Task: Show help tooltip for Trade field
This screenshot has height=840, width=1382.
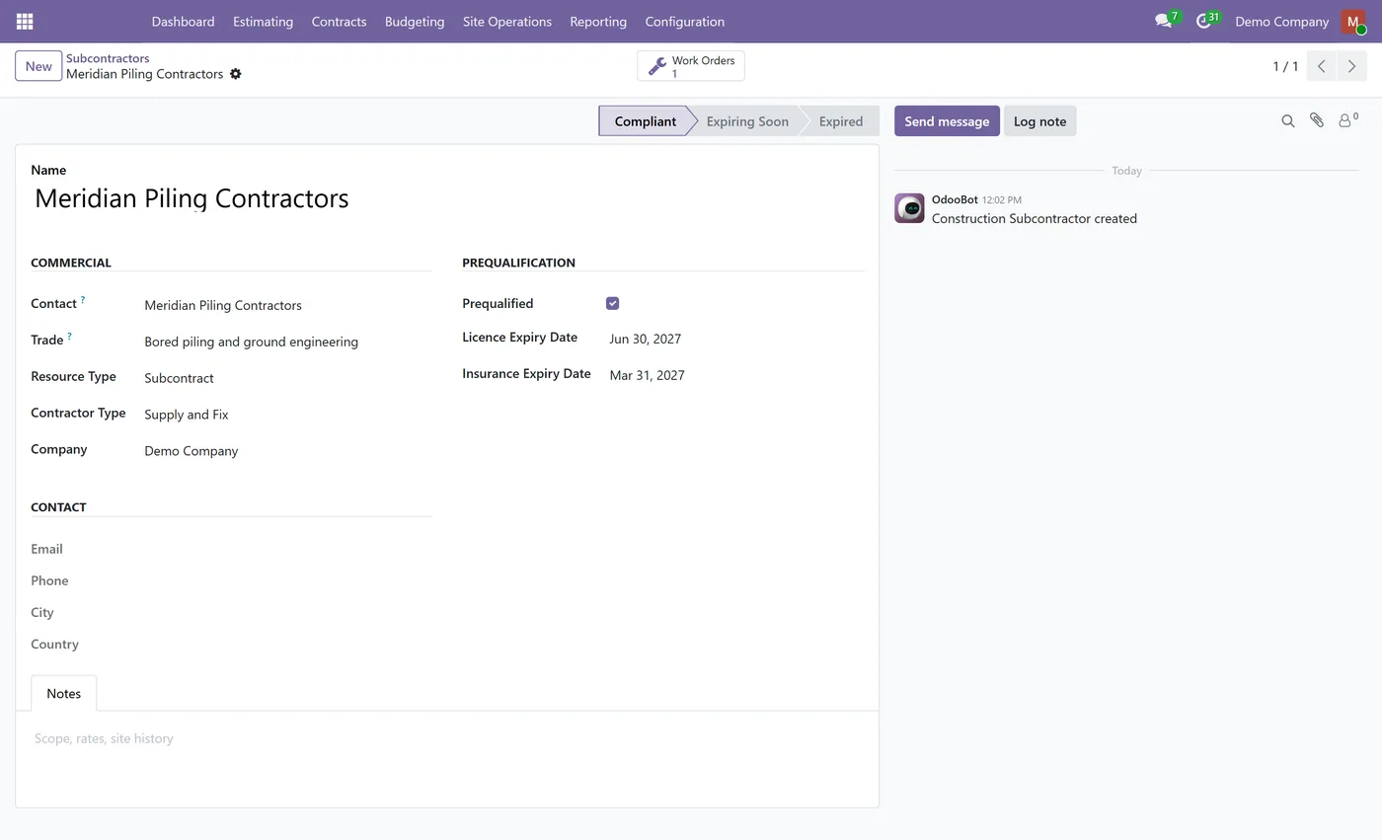Action: click(69, 337)
